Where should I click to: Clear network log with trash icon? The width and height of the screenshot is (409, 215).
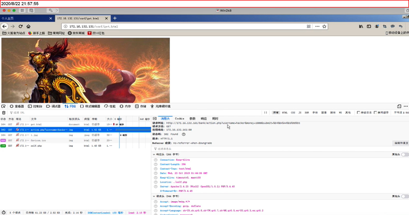[x=4, y=113]
